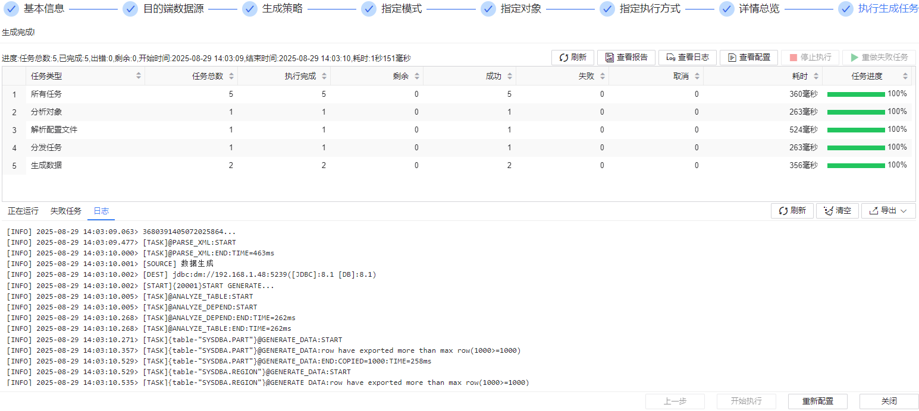
Task: Refresh the log panel with lower 刷新 button
Action: click(x=792, y=211)
